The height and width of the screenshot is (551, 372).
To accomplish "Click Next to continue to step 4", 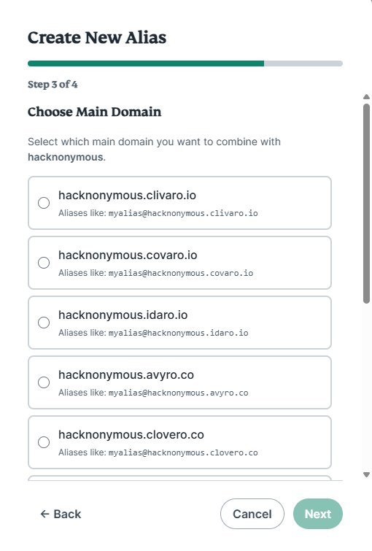I will (x=318, y=514).
